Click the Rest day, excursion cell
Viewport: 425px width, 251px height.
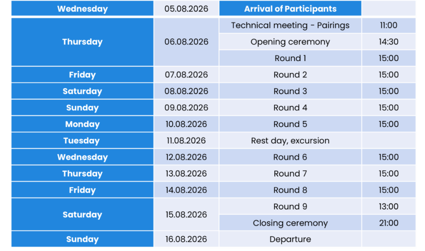[x=290, y=140]
